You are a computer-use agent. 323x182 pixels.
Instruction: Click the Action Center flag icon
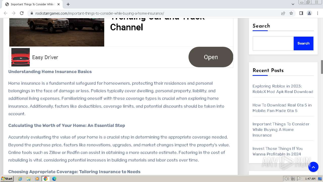point(299,179)
